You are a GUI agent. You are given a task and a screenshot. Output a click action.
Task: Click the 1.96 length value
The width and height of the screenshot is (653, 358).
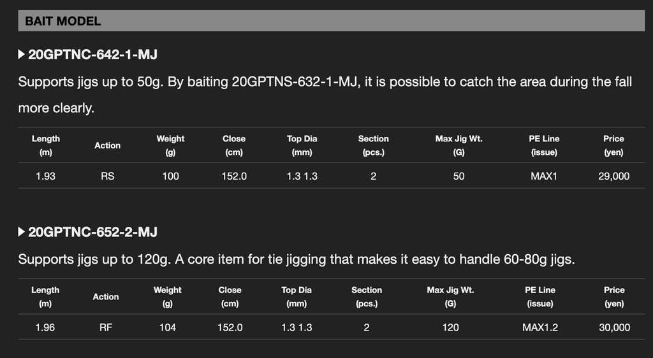pyautogui.click(x=45, y=327)
